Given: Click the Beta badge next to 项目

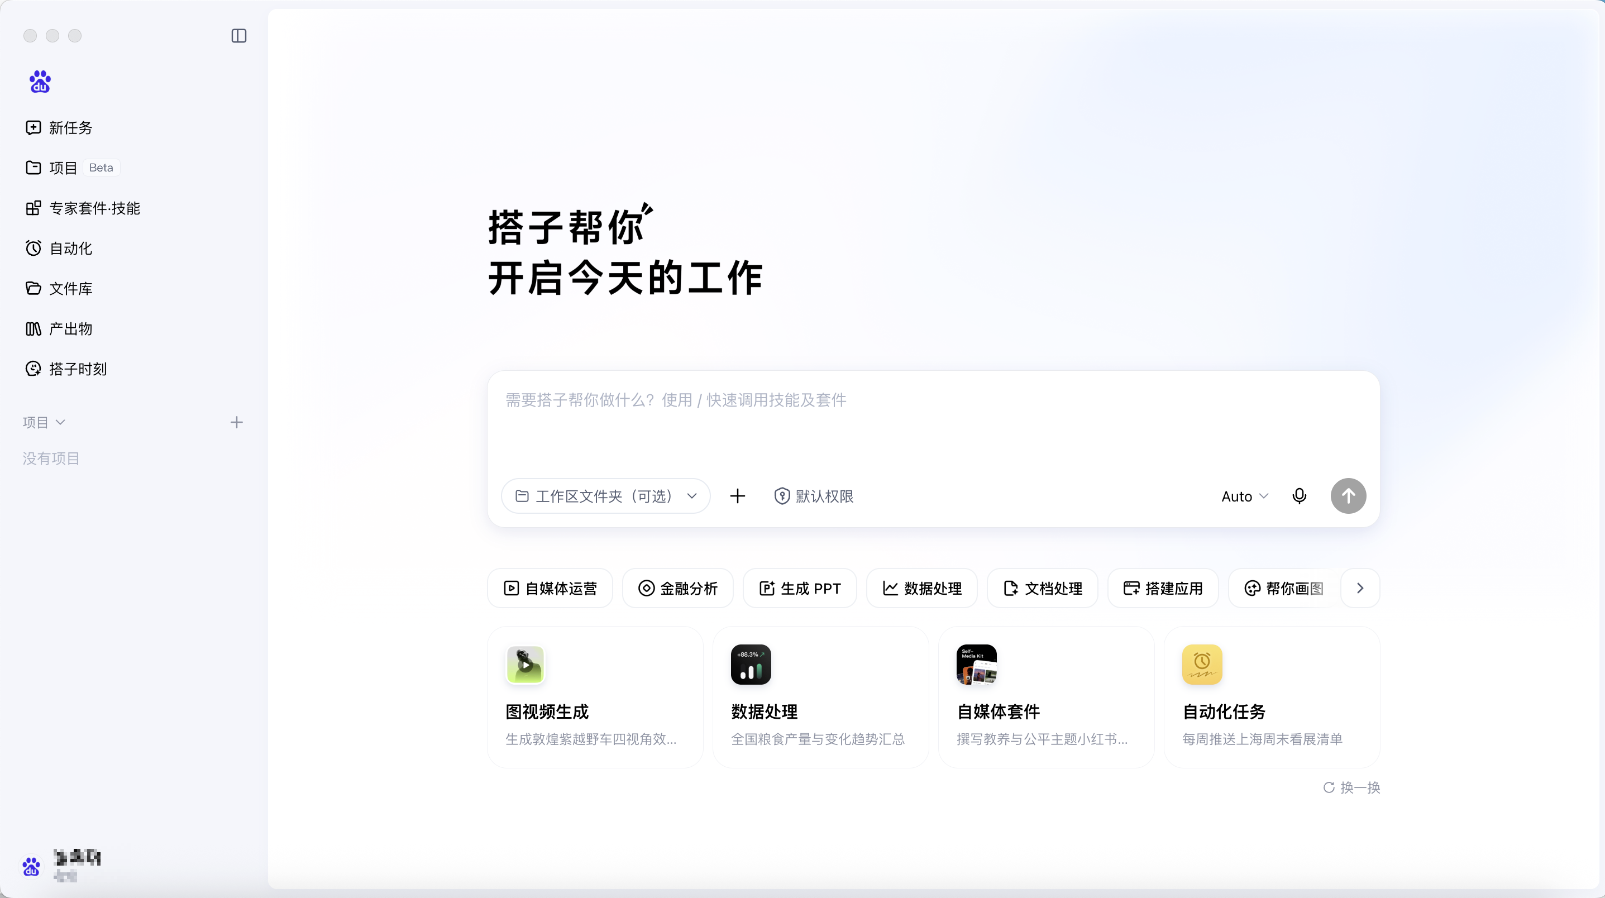Looking at the screenshot, I should (x=101, y=168).
